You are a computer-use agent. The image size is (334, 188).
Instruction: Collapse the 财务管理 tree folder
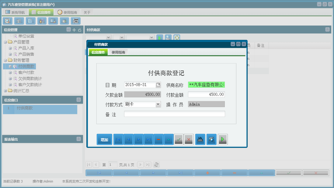click(5, 61)
